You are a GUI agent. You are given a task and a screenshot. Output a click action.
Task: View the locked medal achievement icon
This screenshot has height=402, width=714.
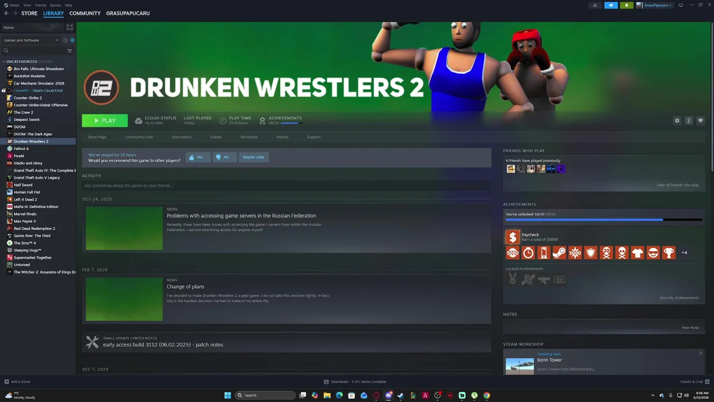click(x=512, y=279)
